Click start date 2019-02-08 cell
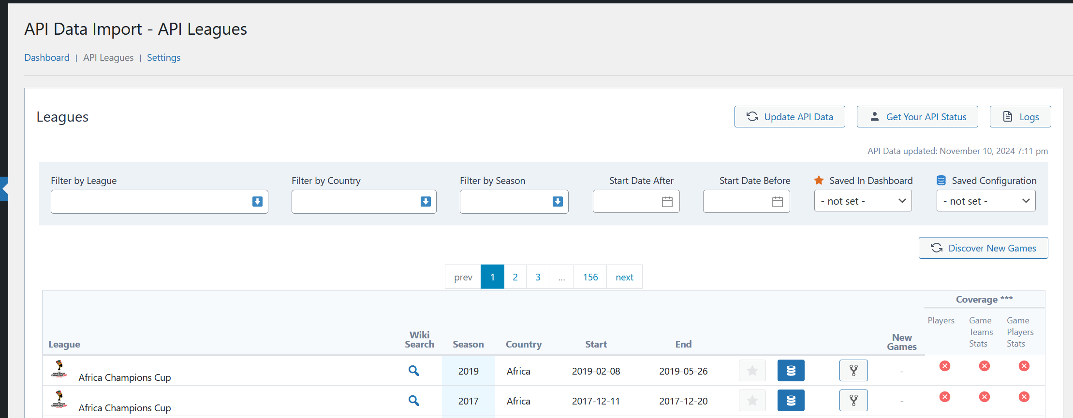1073x418 pixels. tap(596, 371)
